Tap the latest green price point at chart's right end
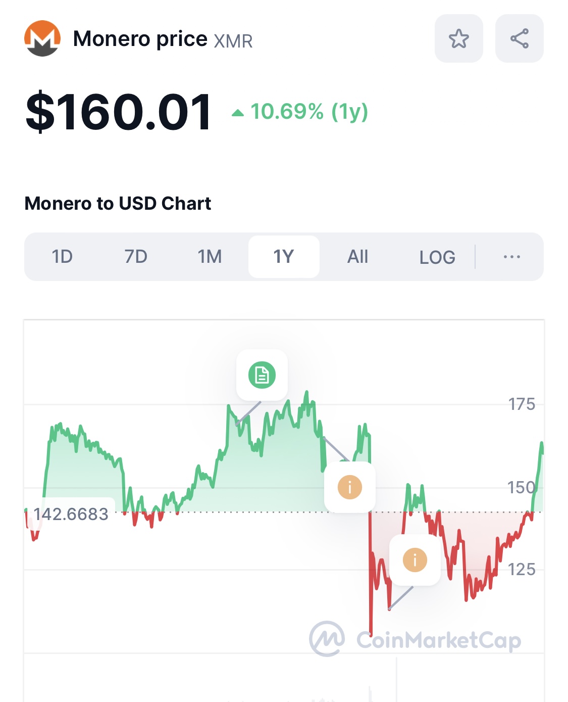Image resolution: width=568 pixels, height=702 pixels. pyautogui.click(x=542, y=444)
